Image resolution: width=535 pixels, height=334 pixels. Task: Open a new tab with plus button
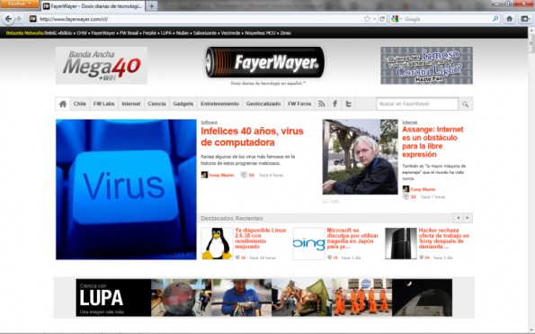pyautogui.click(x=151, y=5)
